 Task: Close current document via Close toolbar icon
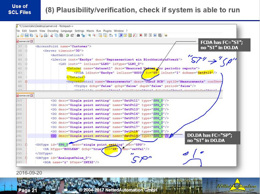(x=37, y=35)
